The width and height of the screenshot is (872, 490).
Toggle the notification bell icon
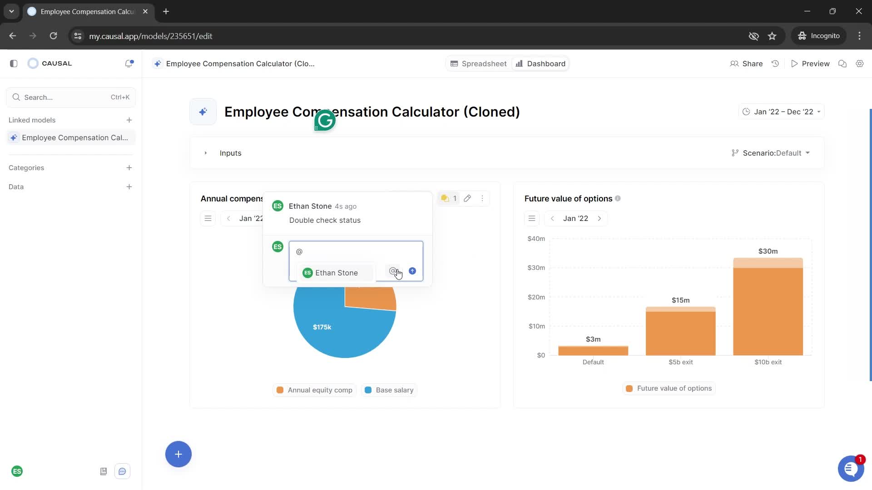pyautogui.click(x=129, y=64)
